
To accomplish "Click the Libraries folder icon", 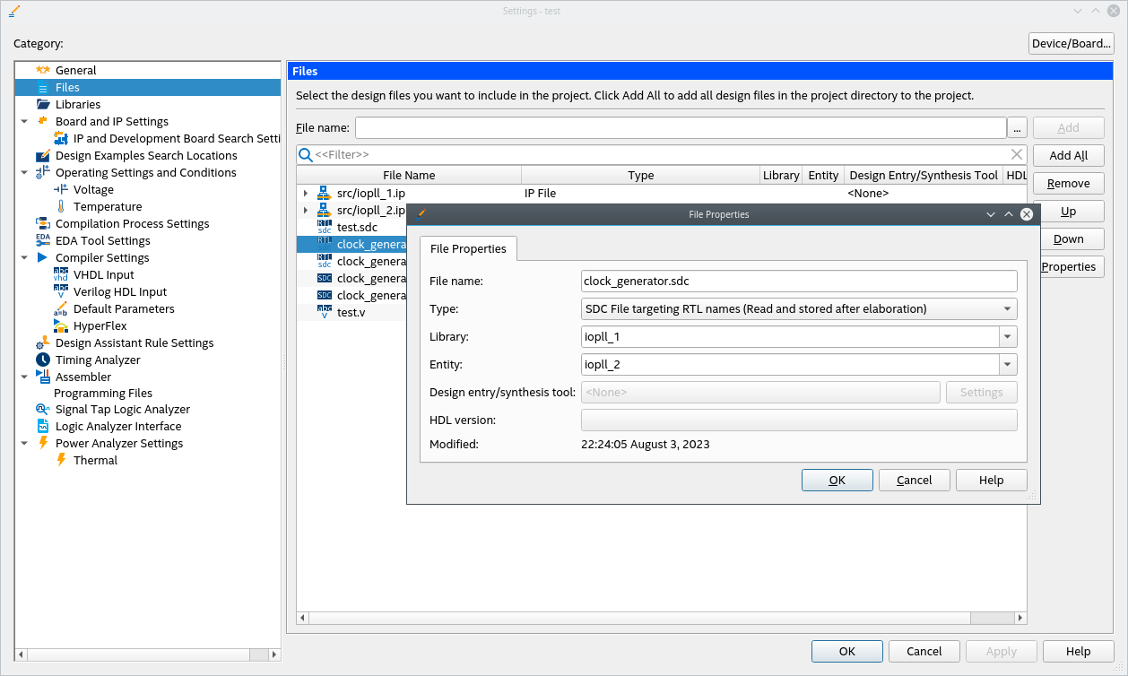I will point(43,104).
